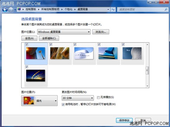The image size is (170, 127).
Task: Open the 所有控制面板项 breadcrumb
Action: point(50,9)
